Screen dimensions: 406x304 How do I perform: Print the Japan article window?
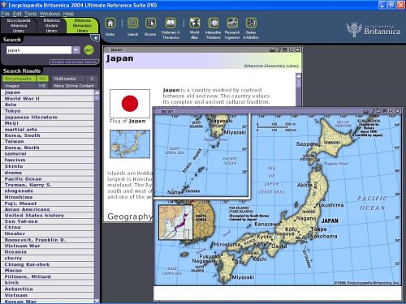272,49
